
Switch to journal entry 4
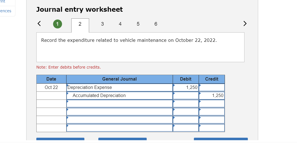120,24
